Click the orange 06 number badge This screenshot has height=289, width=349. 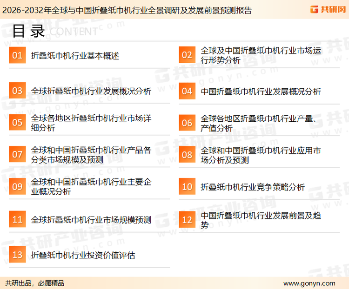coord(187,123)
